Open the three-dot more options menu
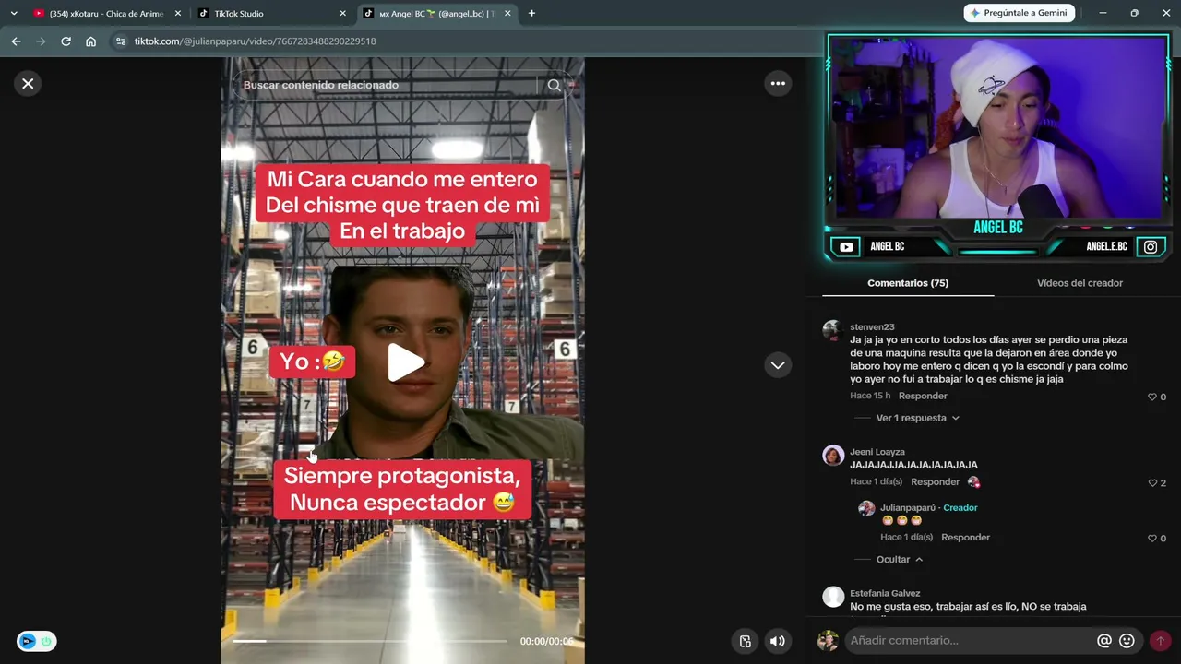1181x664 pixels. (x=778, y=84)
